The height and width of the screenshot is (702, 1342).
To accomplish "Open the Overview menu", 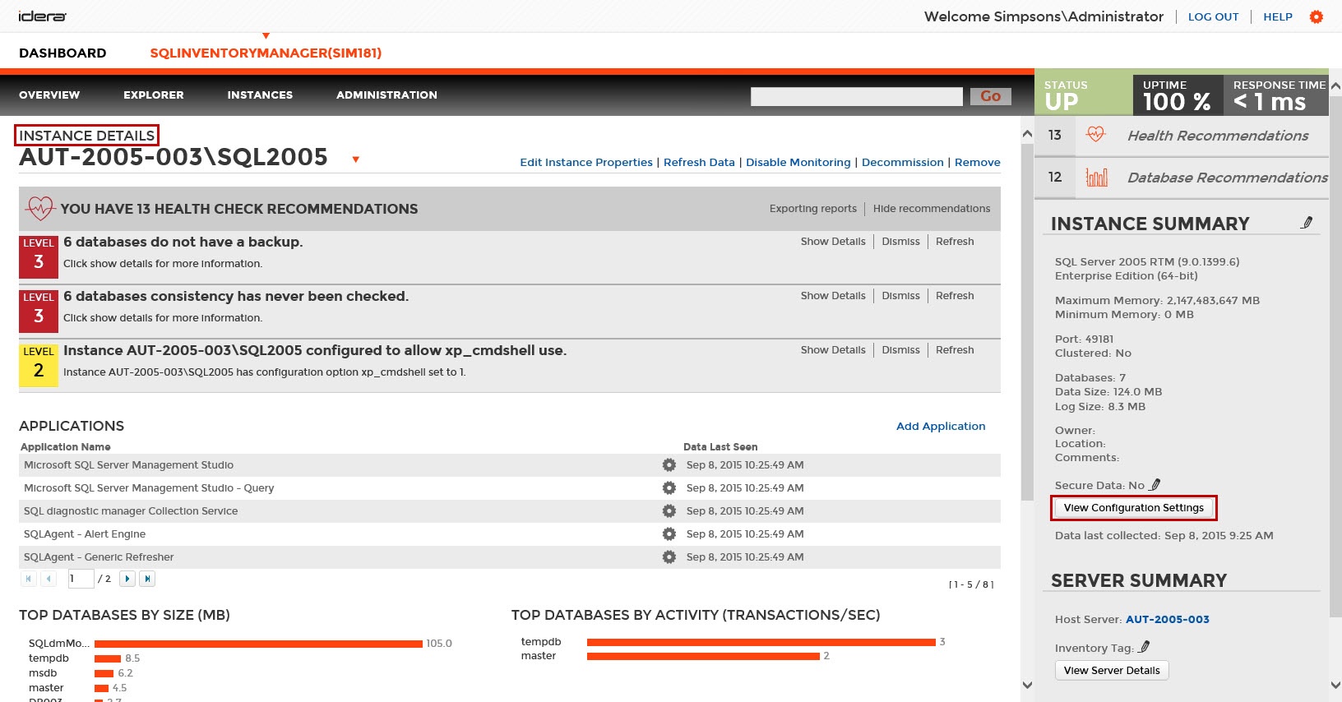I will (x=49, y=95).
